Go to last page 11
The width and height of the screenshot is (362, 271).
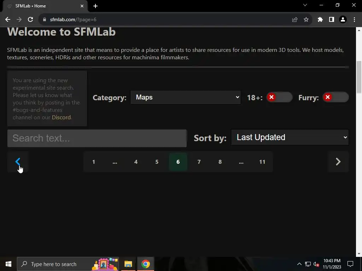click(262, 162)
